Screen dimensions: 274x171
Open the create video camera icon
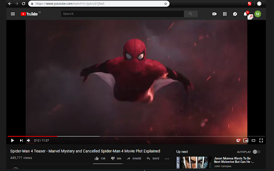coord(214,14)
